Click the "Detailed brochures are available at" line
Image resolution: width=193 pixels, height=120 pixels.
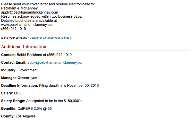(29, 20)
